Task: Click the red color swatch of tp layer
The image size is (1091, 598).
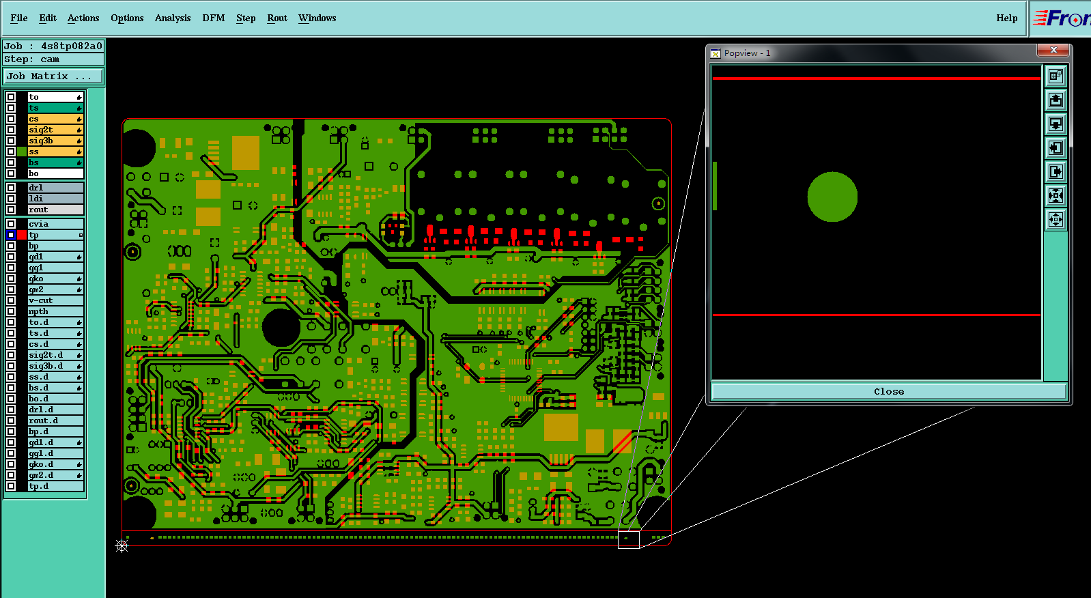Action: pyautogui.click(x=22, y=235)
